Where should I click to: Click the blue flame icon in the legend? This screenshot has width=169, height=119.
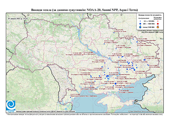[x=140, y=27]
